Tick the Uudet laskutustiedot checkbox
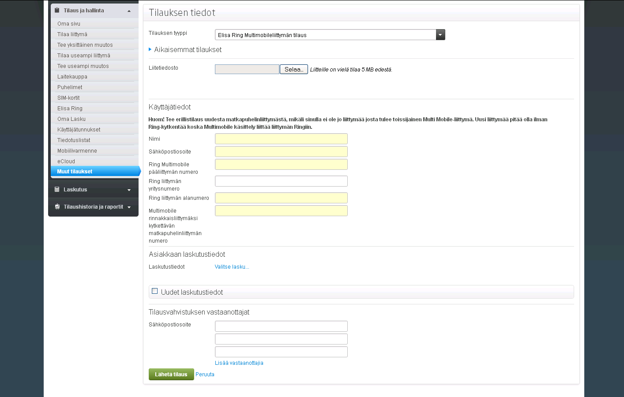This screenshot has height=397, width=624. [154, 291]
